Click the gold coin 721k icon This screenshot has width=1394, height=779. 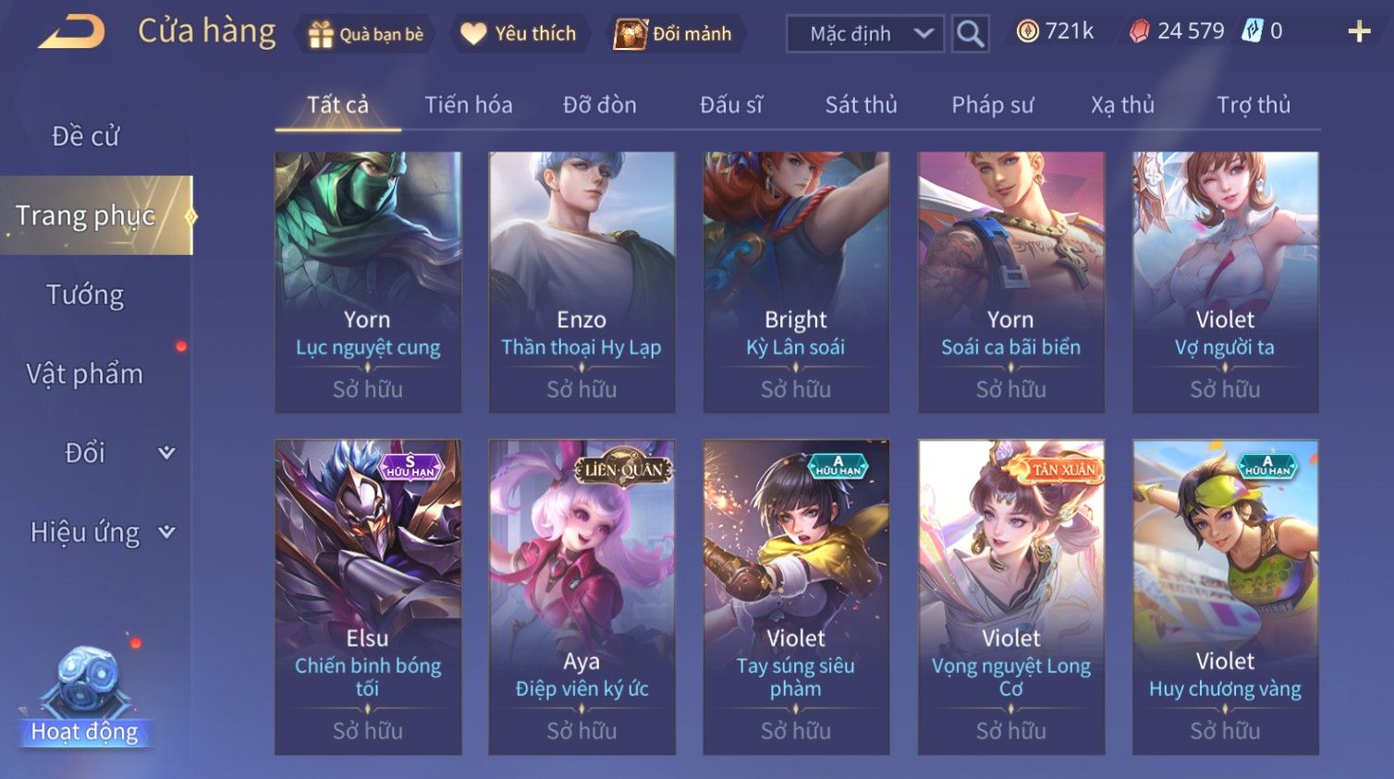(1027, 31)
